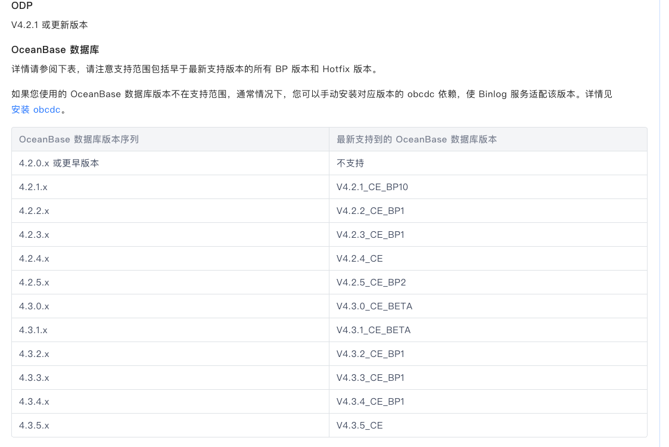Select the 'V4.3.0_CE_BETA' cell

488,306
